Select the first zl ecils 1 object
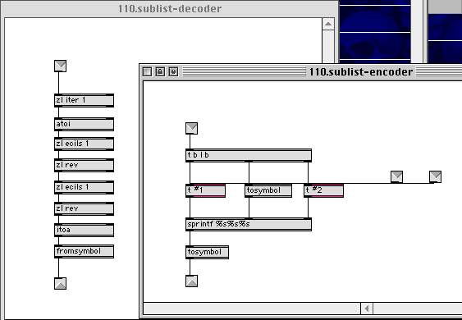The image size is (462, 320). click(84, 144)
